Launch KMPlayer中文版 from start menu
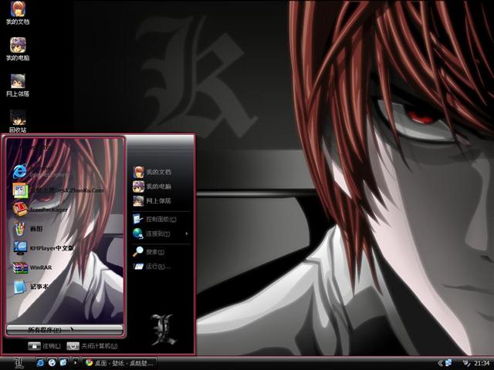494x370 pixels. tap(43, 248)
